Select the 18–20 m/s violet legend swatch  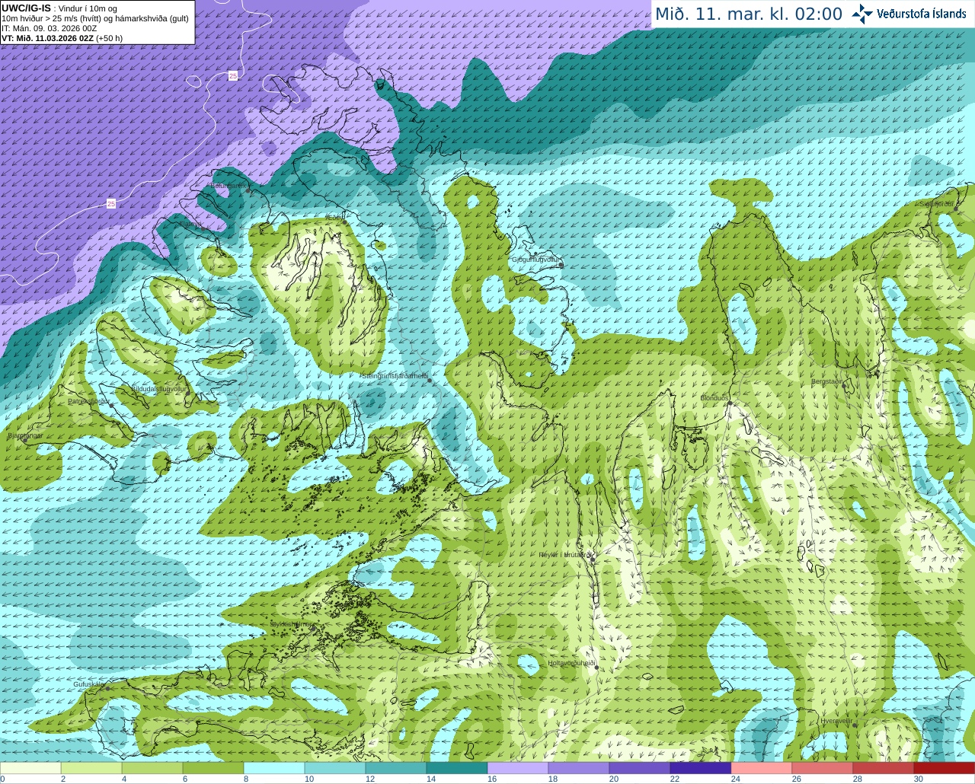pos(579,768)
